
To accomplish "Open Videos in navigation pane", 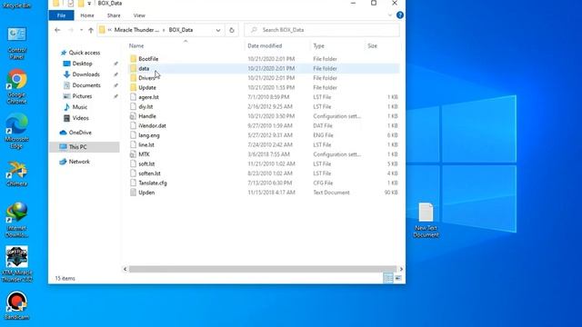I will pyautogui.click(x=80, y=118).
